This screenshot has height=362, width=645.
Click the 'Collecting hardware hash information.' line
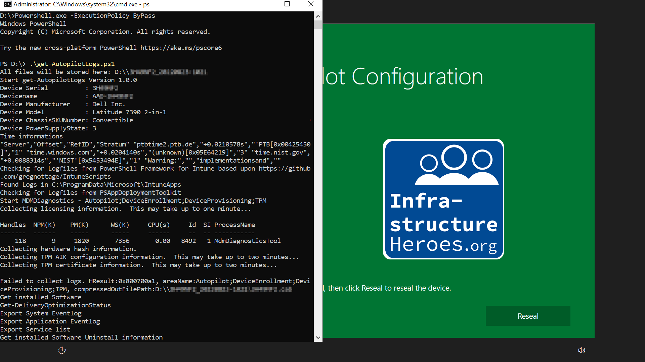tap(68, 249)
